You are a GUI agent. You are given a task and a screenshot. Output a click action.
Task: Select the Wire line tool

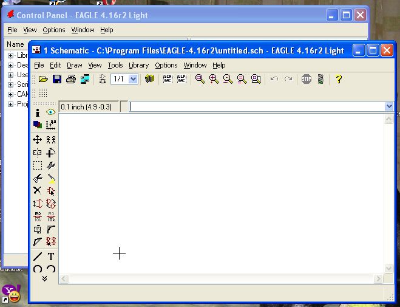tap(38, 256)
